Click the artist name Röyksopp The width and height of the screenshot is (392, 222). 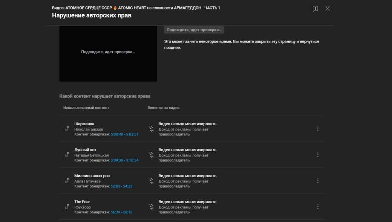(x=83, y=207)
